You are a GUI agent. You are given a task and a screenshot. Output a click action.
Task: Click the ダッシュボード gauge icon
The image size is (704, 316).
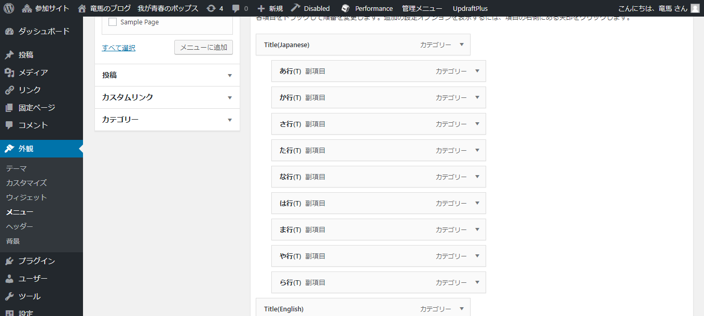pyautogui.click(x=9, y=31)
